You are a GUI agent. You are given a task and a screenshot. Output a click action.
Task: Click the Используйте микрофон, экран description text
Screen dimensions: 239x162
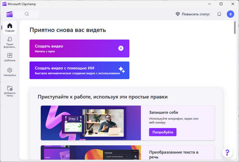click(x=174, y=120)
